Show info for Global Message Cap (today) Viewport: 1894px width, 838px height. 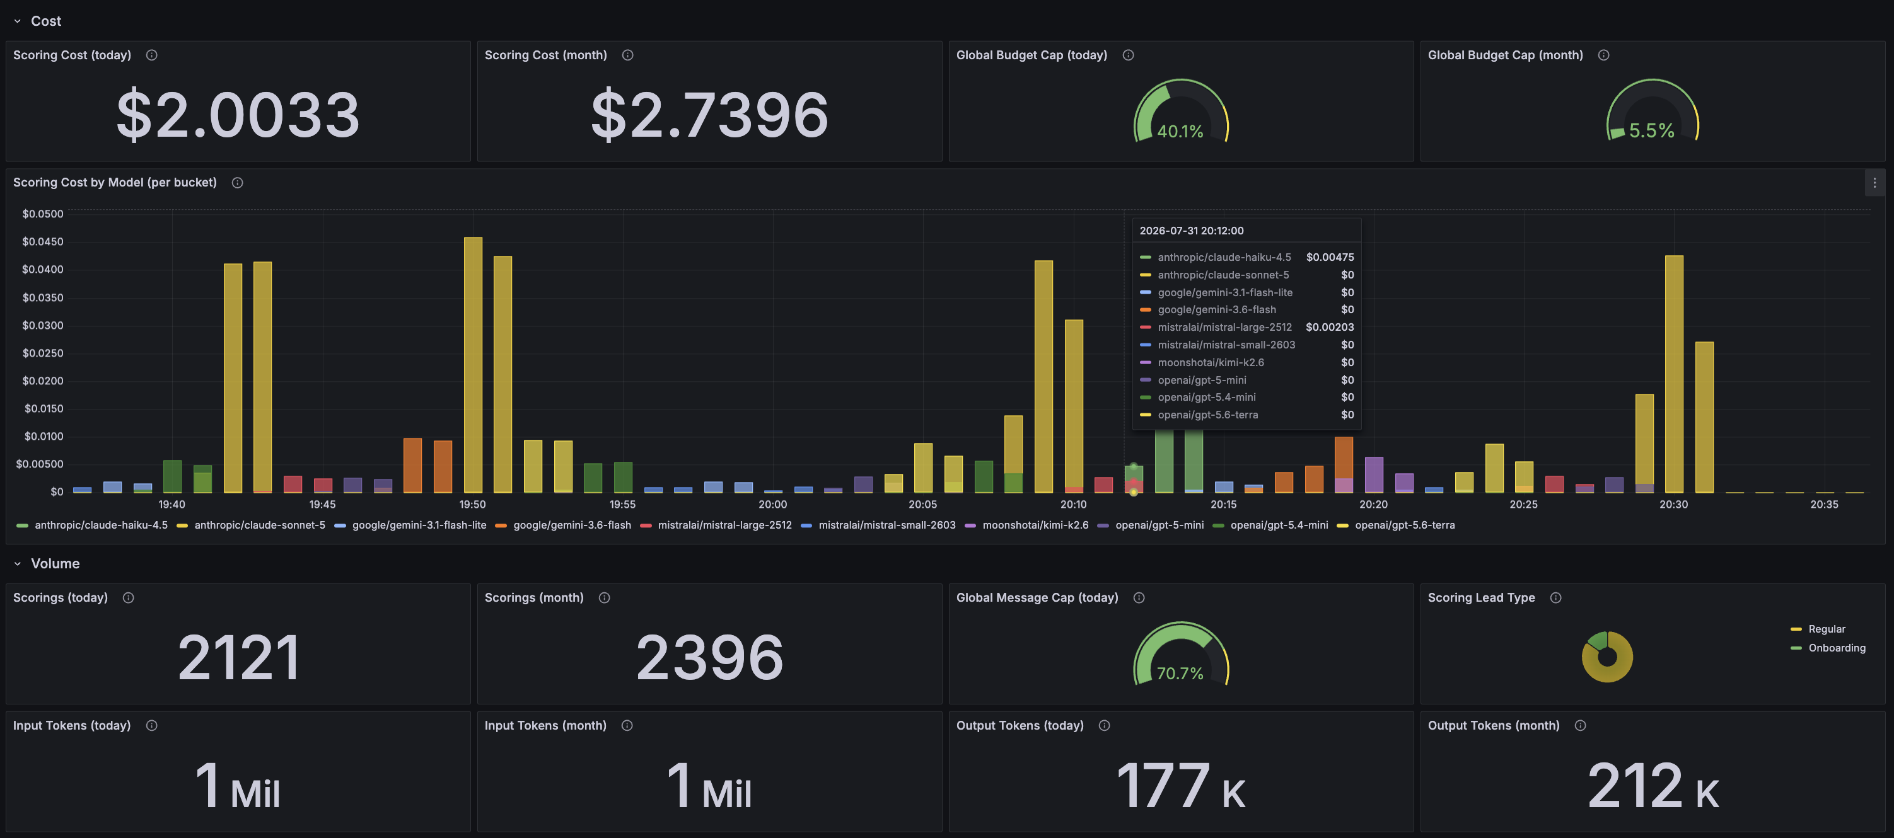pyautogui.click(x=1139, y=598)
